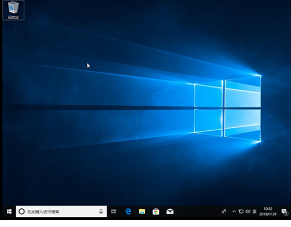Activate the microphone voice search icon
Image resolution: width=291 pixels, height=227 pixels.
101,211
